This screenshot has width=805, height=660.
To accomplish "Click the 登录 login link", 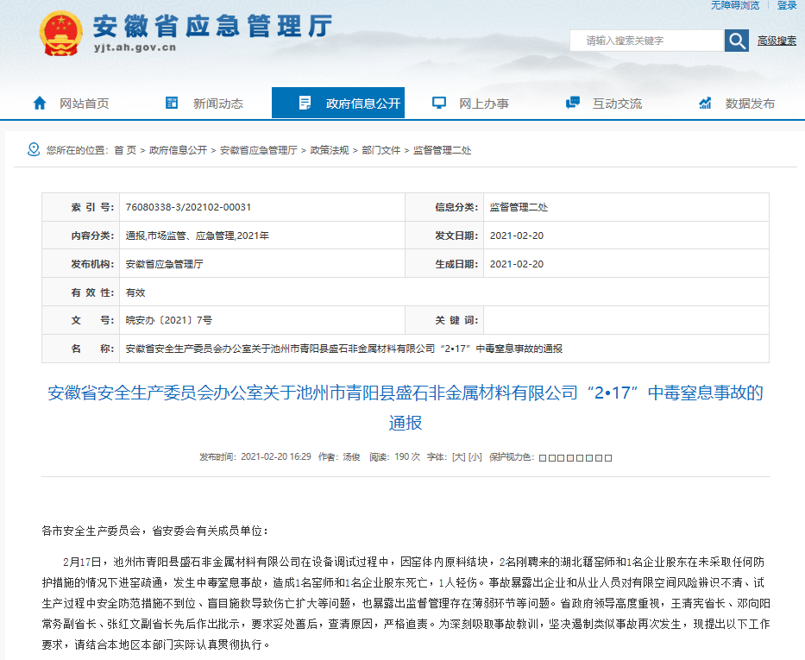I will (x=787, y=5).
